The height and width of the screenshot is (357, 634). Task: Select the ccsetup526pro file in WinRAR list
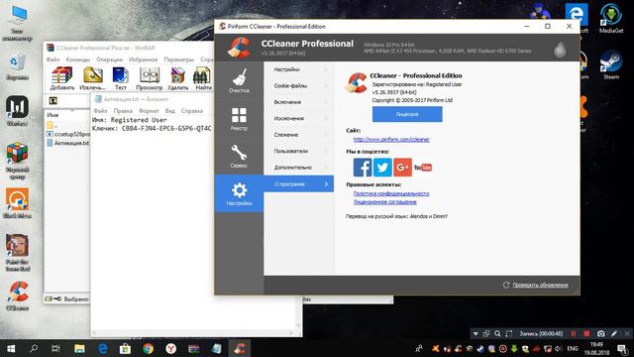[67, 134]
